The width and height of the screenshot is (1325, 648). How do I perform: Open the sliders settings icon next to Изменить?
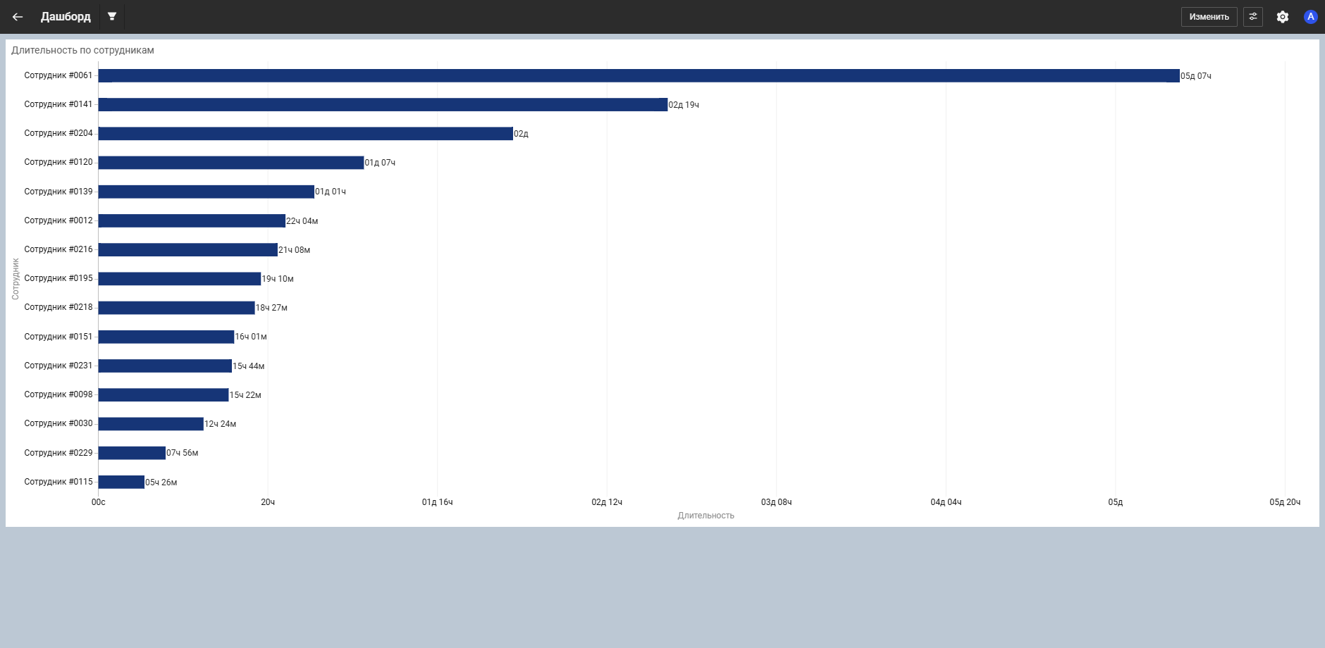[1253, 17]
